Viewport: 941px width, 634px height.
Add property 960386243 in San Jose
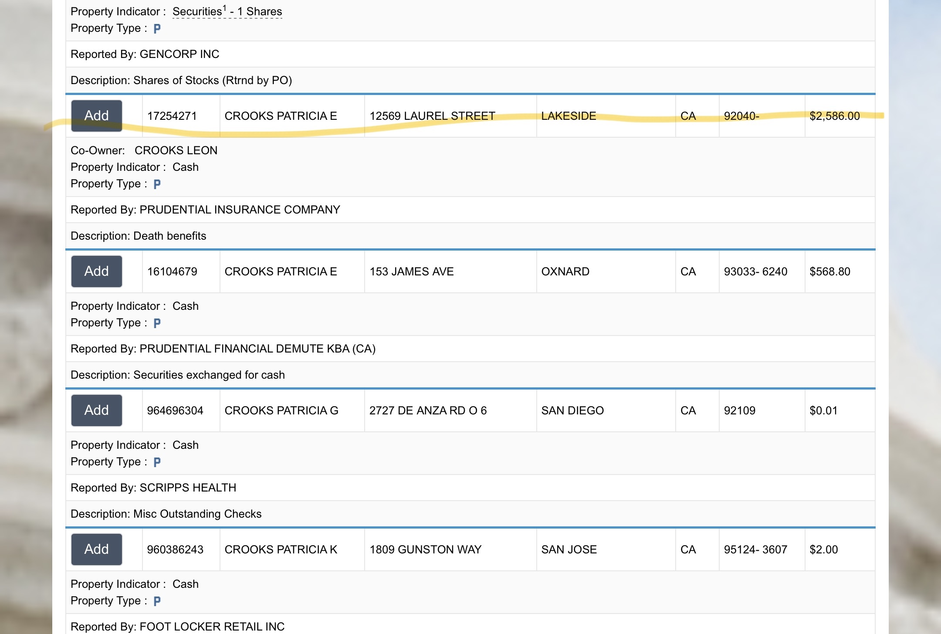96,549
